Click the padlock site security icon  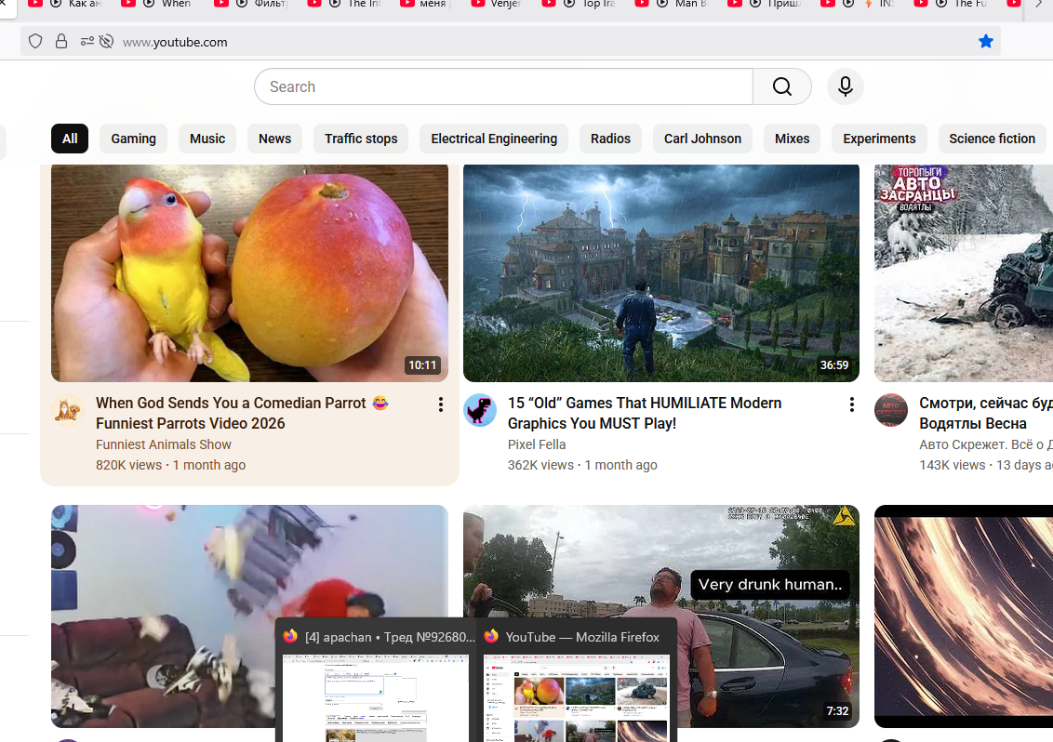click(61, 41)
